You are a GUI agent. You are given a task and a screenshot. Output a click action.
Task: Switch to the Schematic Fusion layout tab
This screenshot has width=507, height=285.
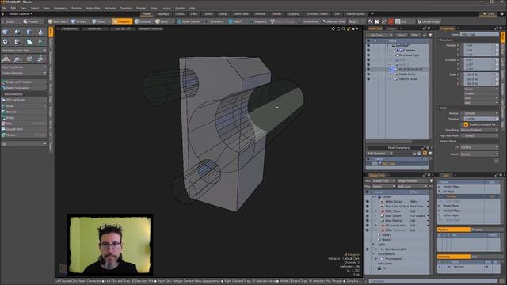point(317,14)
